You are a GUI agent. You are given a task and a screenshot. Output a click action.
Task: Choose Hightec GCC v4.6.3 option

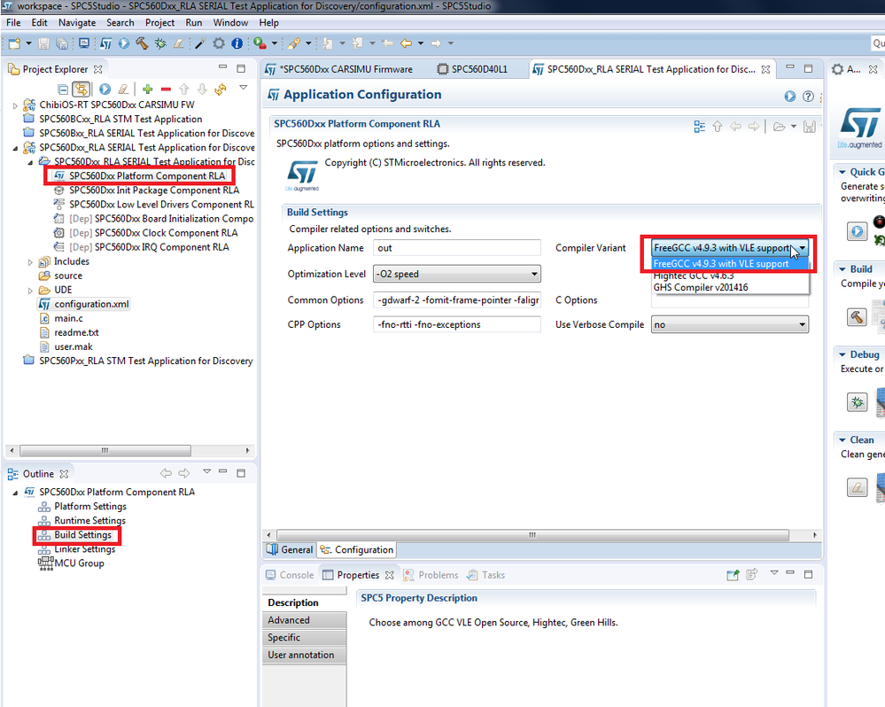[694, 276]
